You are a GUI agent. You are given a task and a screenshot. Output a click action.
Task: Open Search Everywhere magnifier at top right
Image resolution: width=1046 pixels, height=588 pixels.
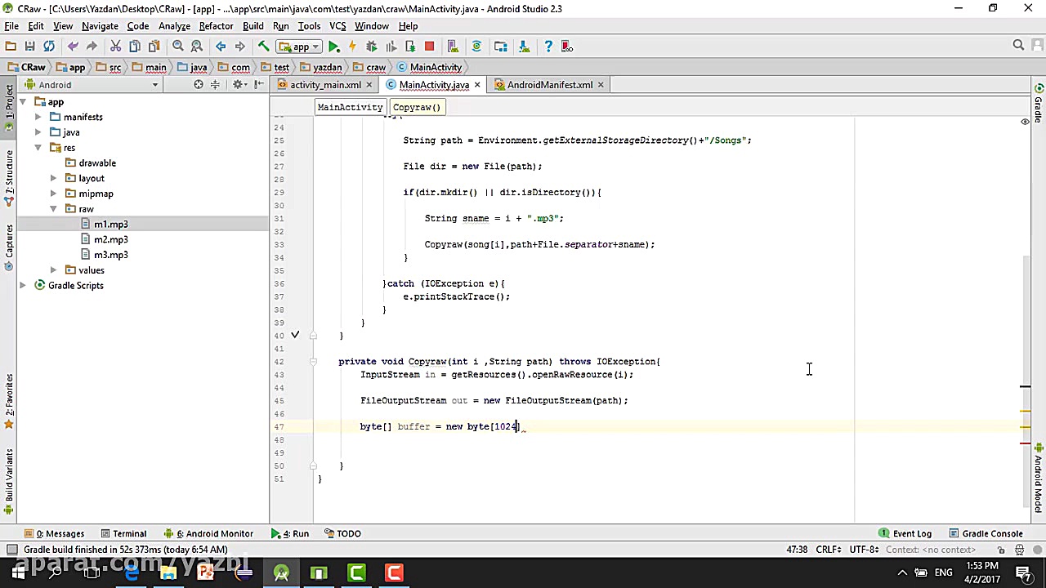[1018, 46]
